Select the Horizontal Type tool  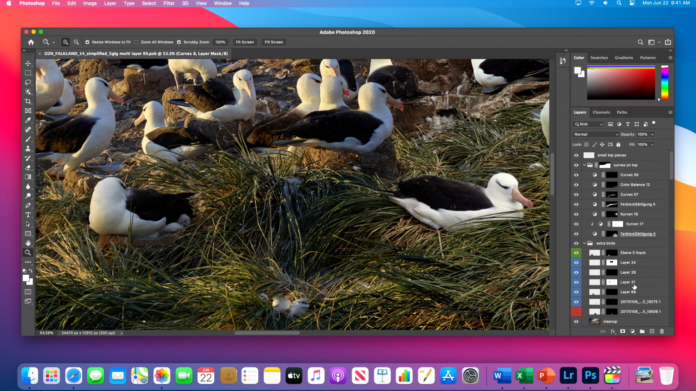pos(28,215)
